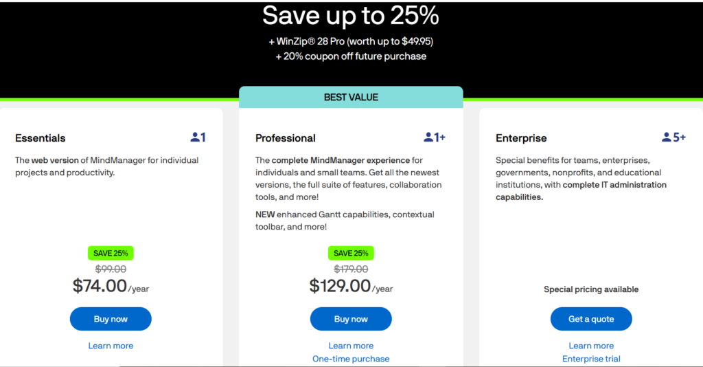Open Learn more under Essentials
This screenshot has width=703, height=367.
tap(111, 346)
